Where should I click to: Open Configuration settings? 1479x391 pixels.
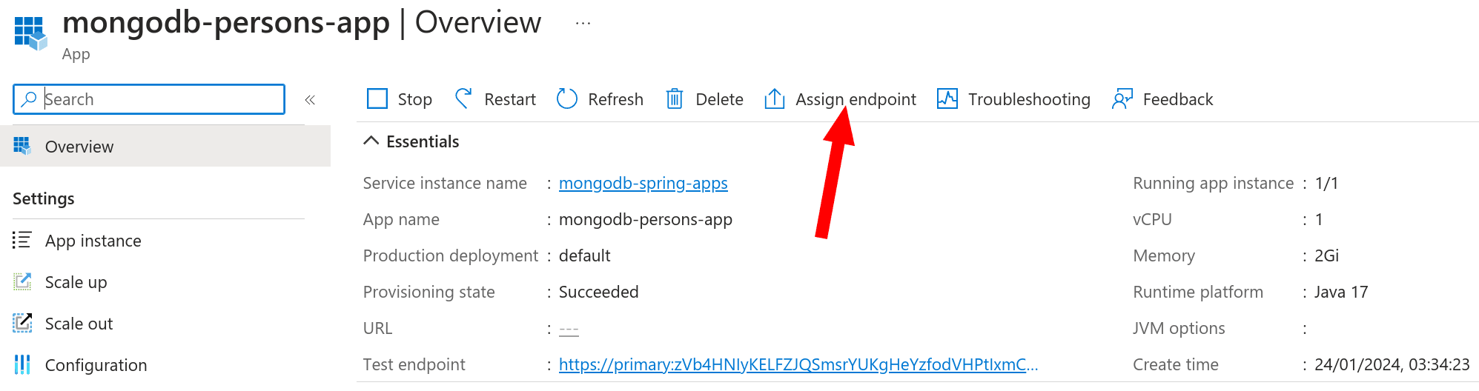tap(96, 365)
